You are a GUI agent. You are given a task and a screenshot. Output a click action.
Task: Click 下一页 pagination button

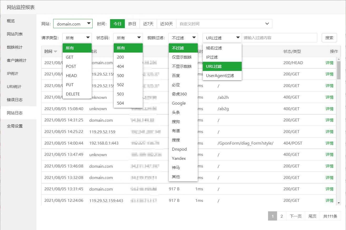point(296,216)
